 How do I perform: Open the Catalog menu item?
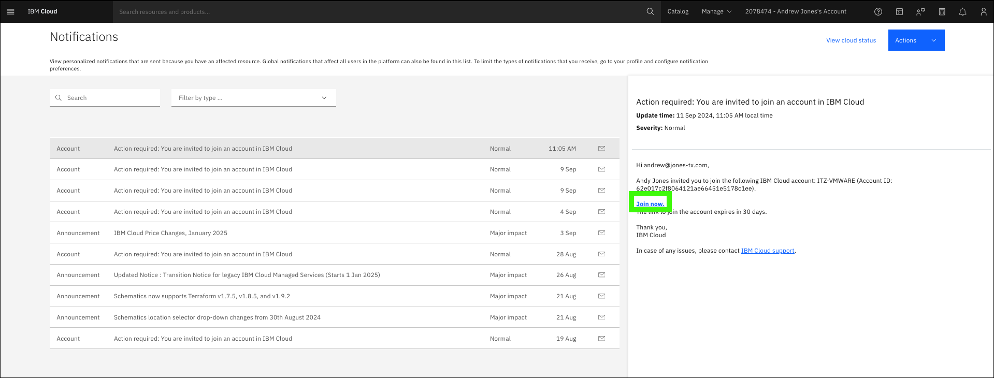(678, 11)
